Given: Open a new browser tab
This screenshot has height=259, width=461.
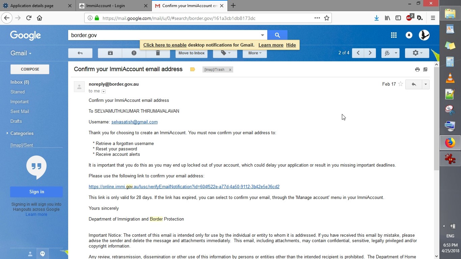Looking at the screenshot, I should pos(233,5).
